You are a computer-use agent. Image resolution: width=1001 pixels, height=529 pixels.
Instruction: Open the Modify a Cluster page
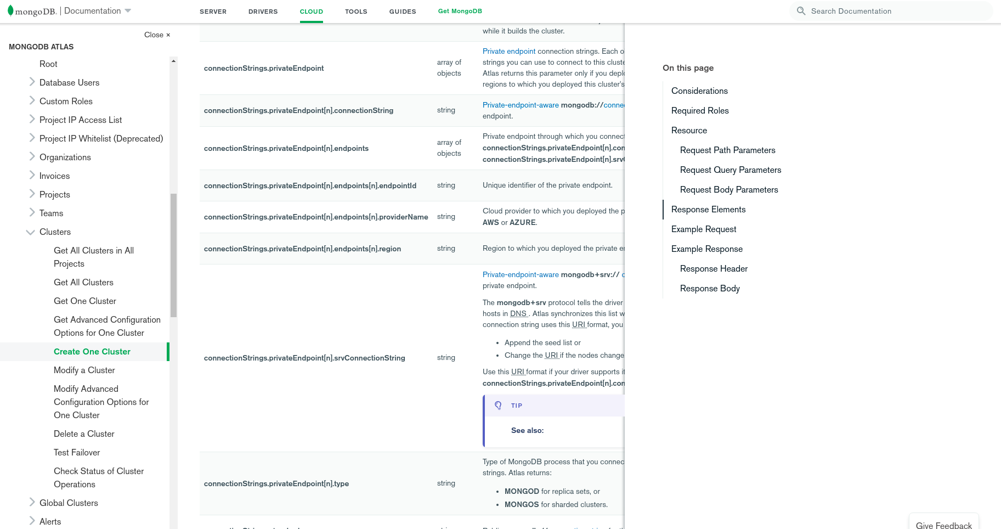84,370
